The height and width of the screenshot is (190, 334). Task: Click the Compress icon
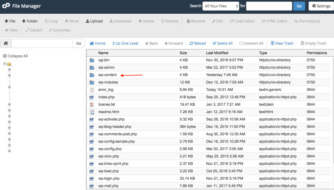59,30
